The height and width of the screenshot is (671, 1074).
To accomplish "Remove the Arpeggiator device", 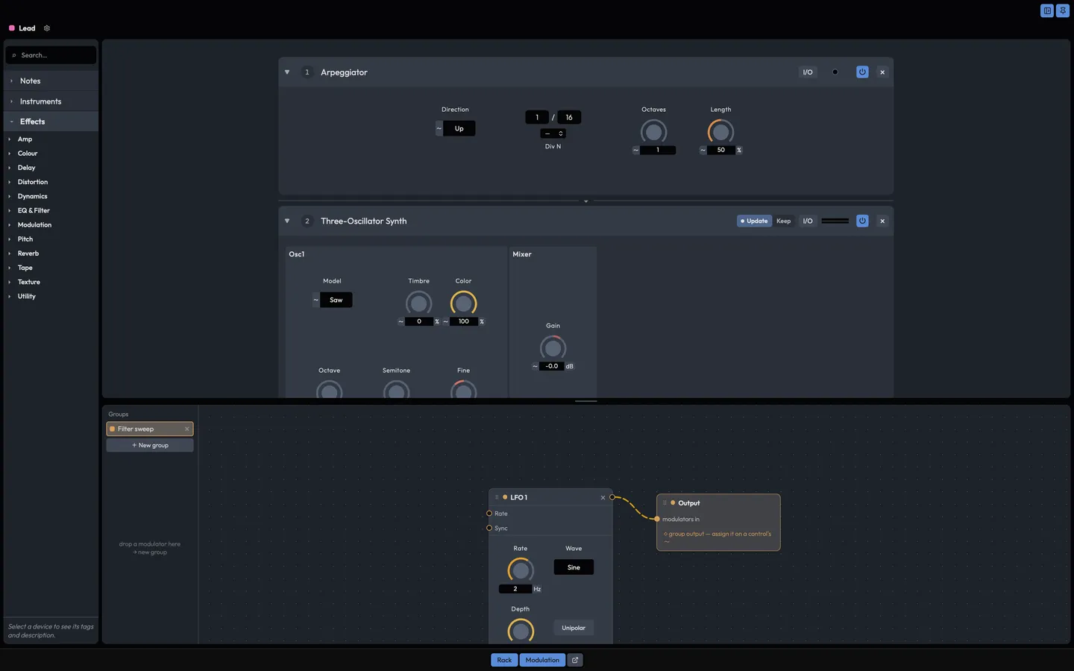I will click(882, 72).
